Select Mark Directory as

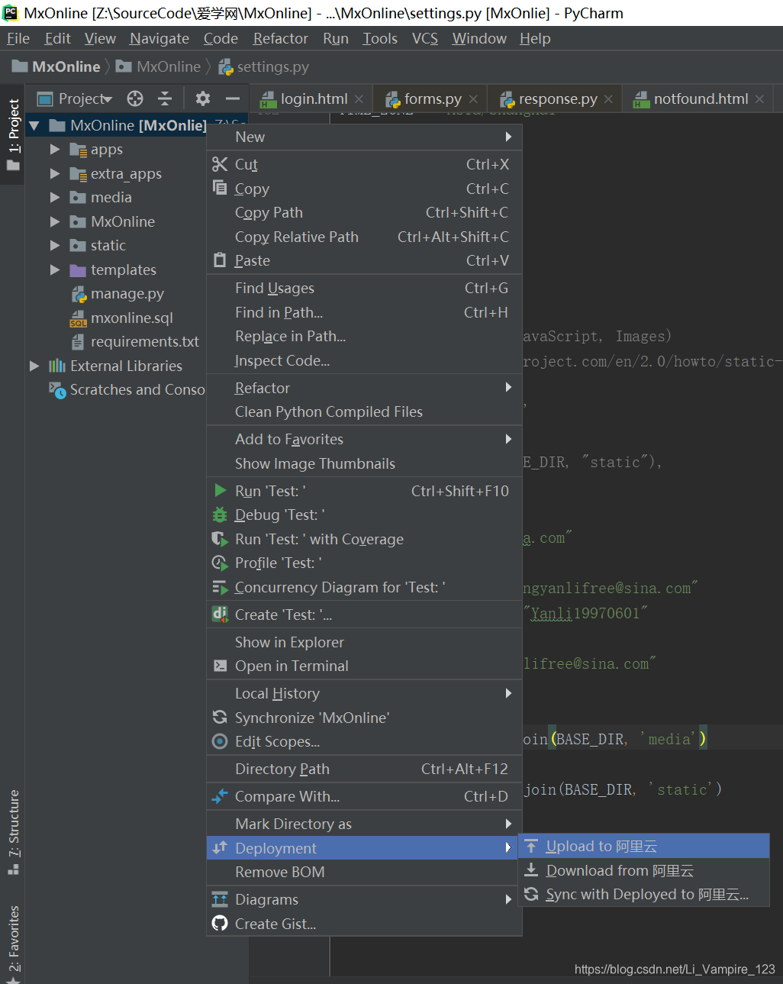(364, 824)
